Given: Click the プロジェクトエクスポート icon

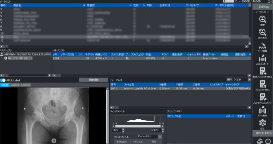Looking at the screenshot, I should click(x=262, y=99).
